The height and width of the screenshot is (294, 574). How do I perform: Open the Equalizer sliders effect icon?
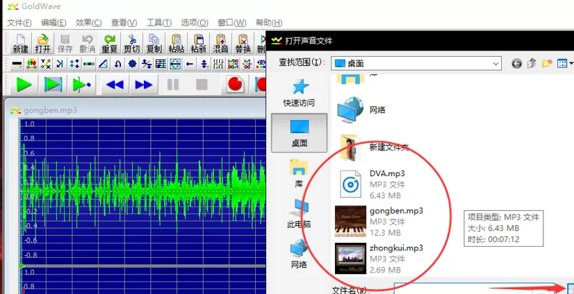coord(218,64)
